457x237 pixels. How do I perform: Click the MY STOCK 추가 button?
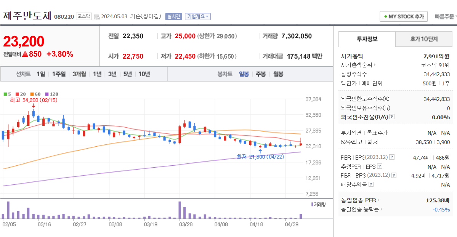click(403, 17)
